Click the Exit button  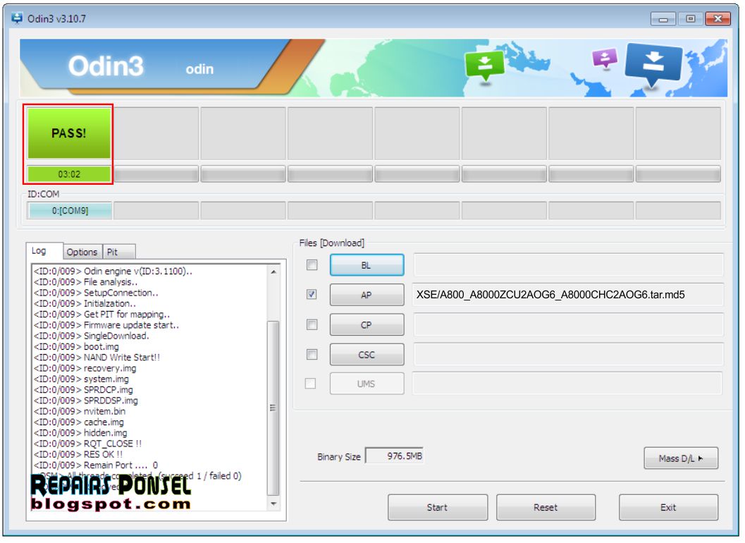[668, 507]
